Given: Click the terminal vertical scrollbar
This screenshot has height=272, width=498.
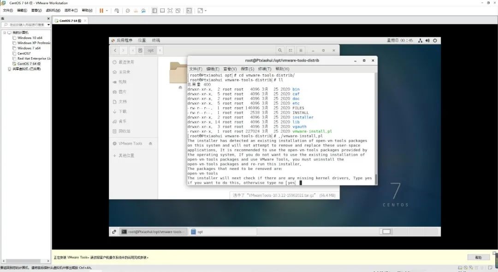Looking at the screenshot, I should pyautogui.click(x=376, y=180).
